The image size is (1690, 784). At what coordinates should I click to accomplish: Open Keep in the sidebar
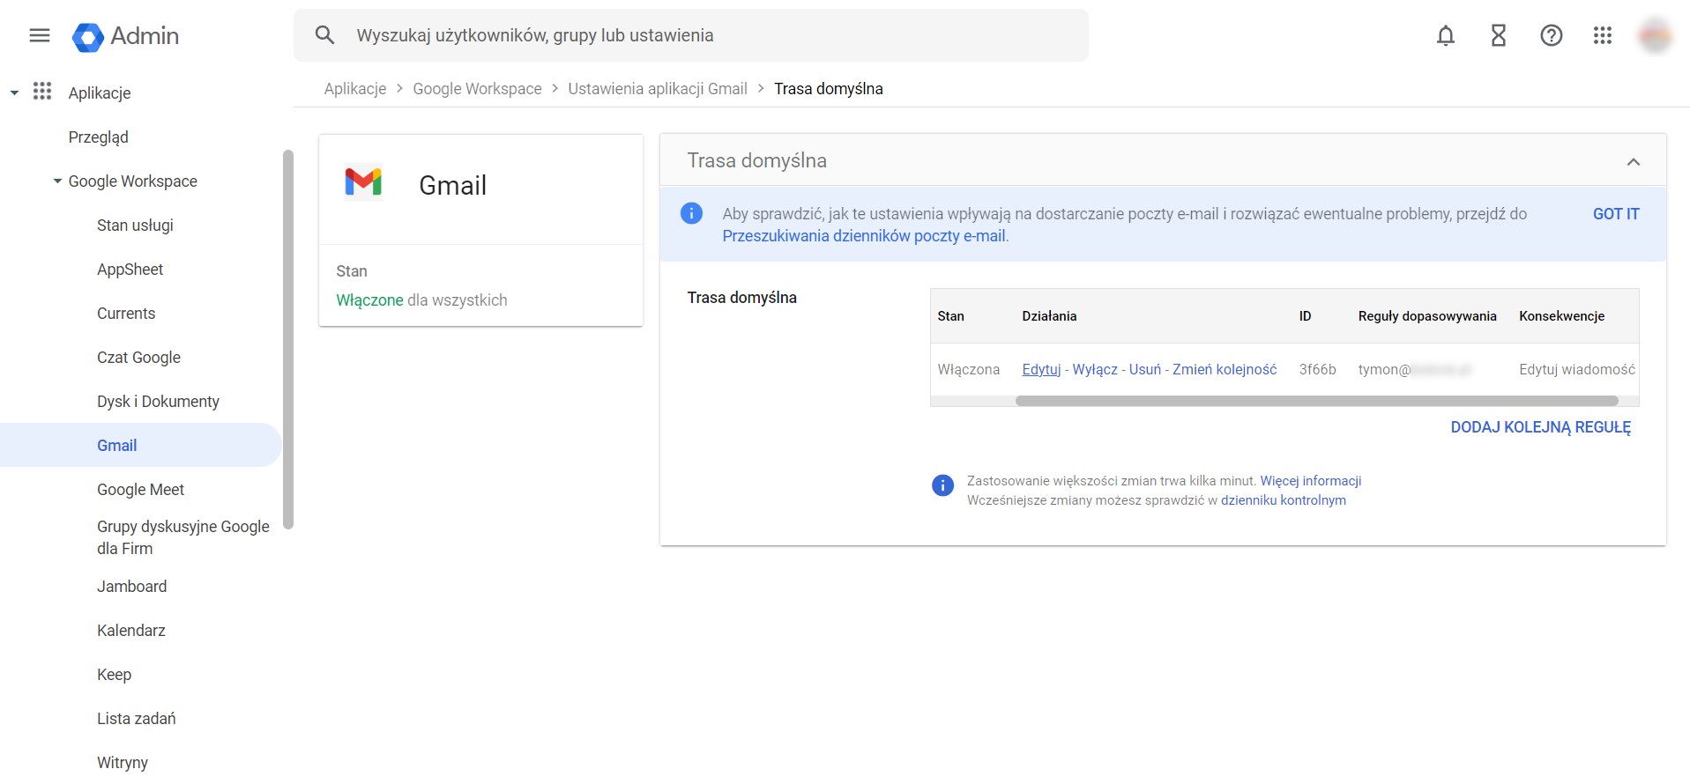coord(114,675)
